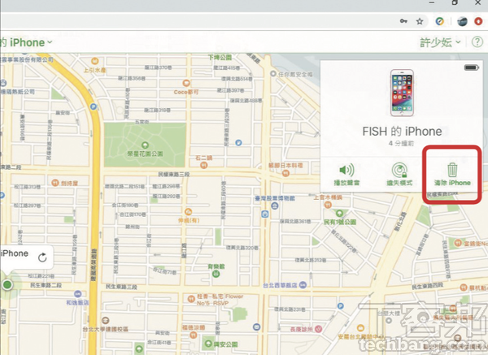Close the Chrome browser window
The height and width of the screenshot is (355, 488).
pyautogui.click(x=478, y=2)
